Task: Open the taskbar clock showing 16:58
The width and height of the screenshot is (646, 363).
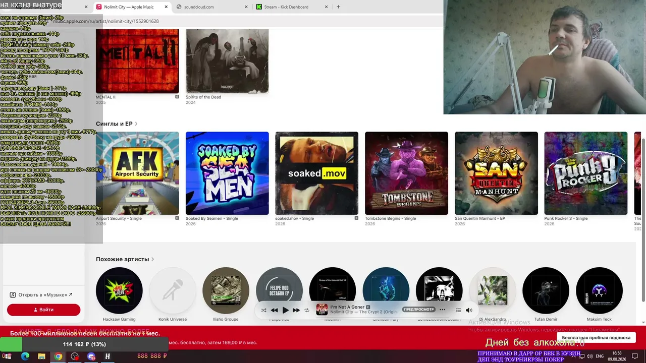Action: [x=617, y=356]
